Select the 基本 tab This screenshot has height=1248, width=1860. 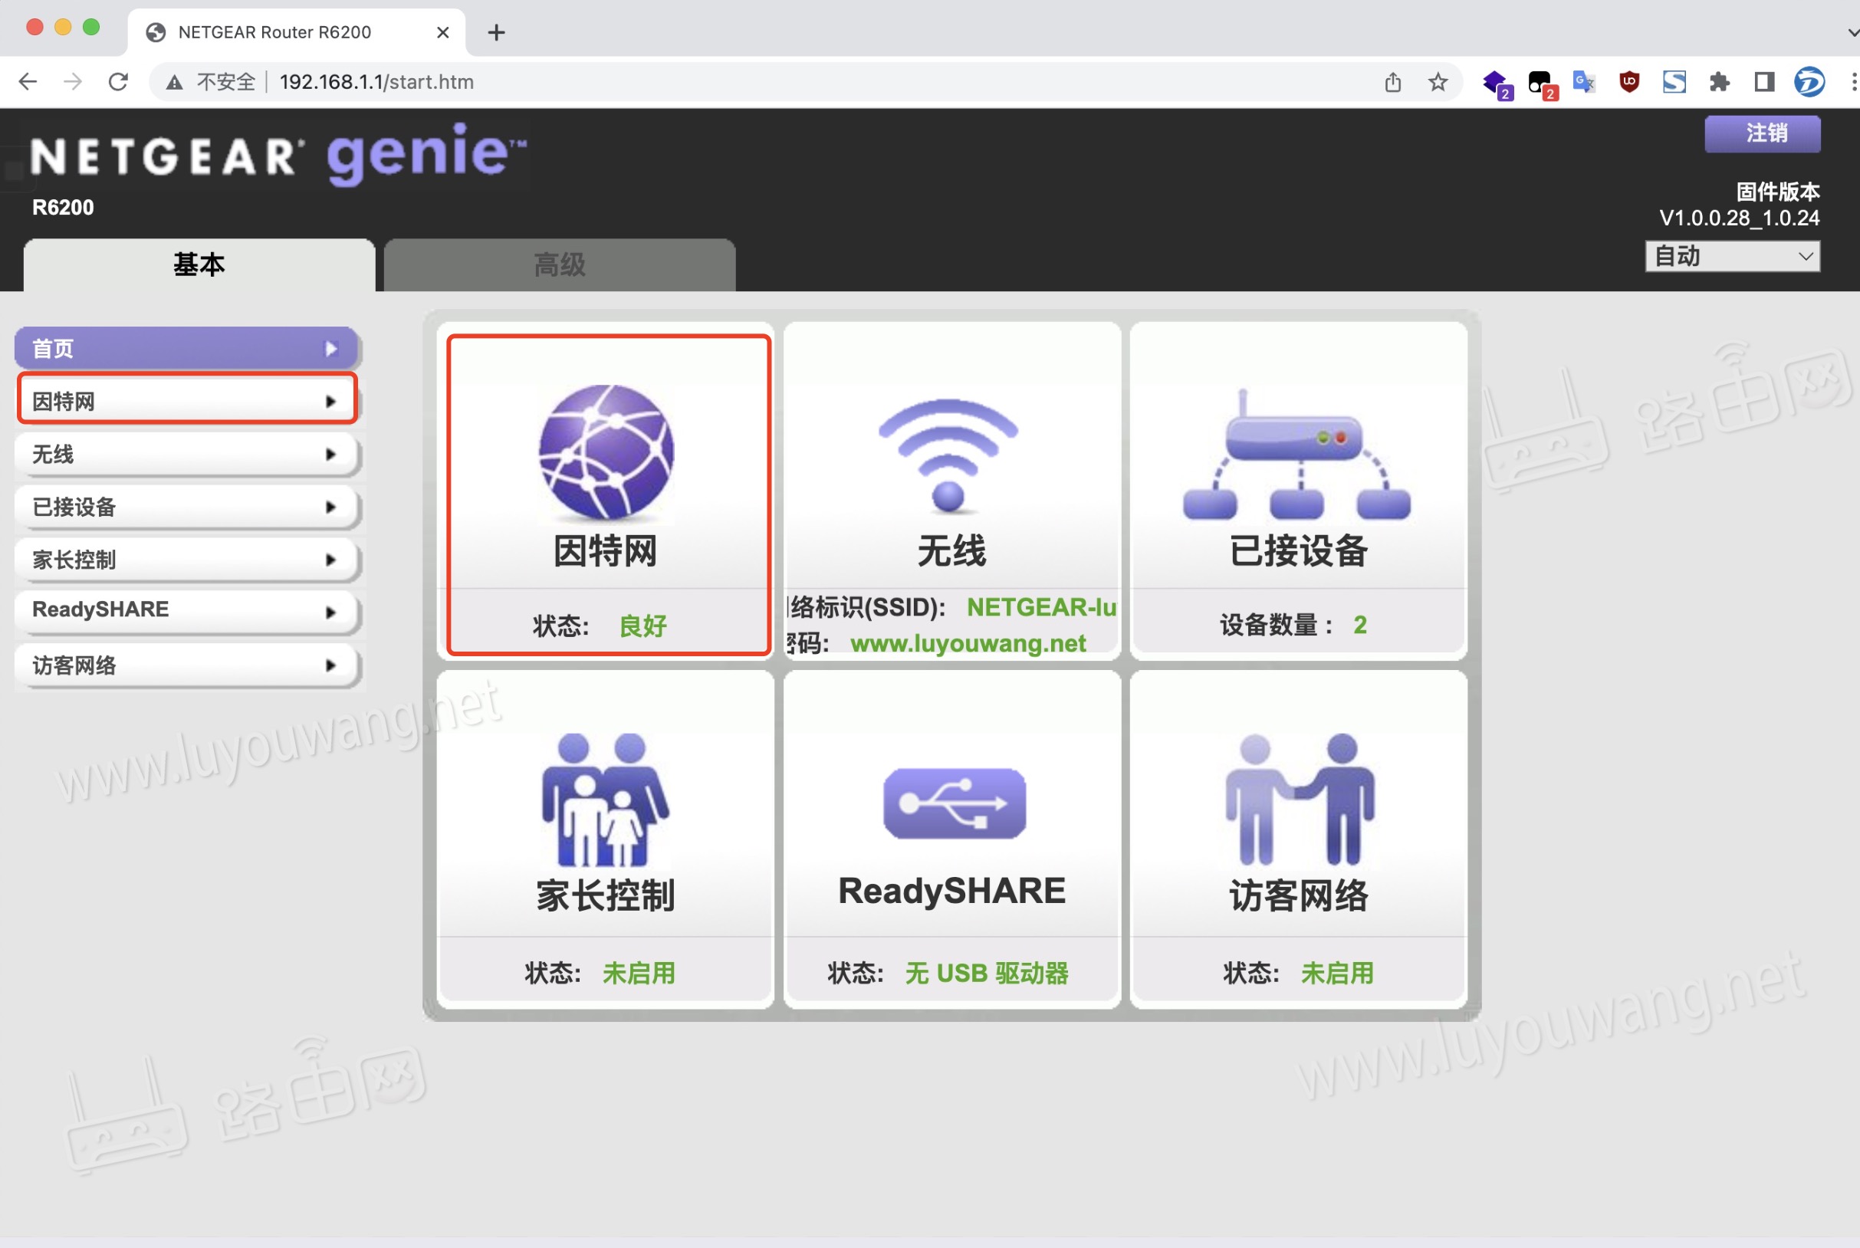click(199, 265)
